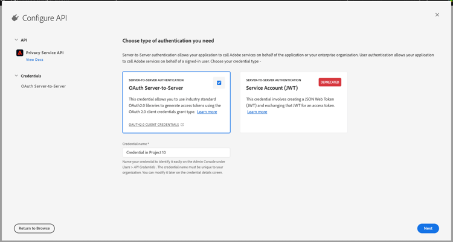Click the Credential name label

[x=136, y=144]
